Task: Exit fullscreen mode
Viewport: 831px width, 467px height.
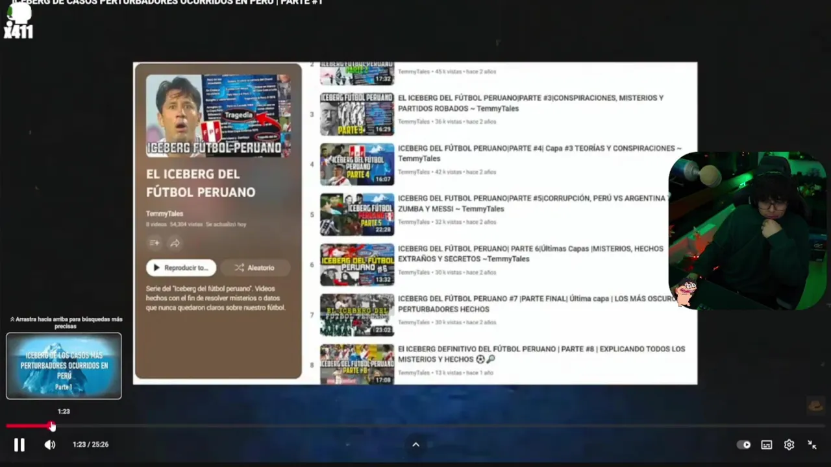Action: point(812,444)
